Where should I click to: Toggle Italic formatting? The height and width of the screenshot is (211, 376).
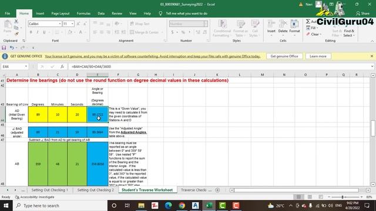tap(37, 32)
